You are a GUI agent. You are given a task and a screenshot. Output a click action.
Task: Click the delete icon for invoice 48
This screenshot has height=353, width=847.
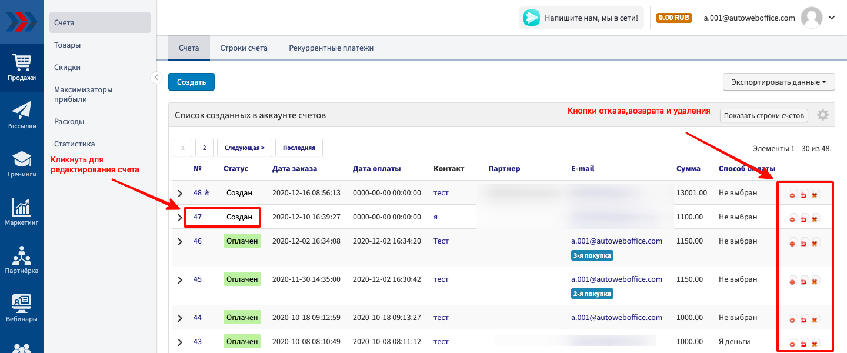point(815,195)
